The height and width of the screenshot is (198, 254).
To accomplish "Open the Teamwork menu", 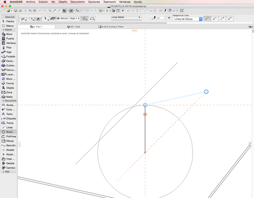I will (x=110, y=2).
